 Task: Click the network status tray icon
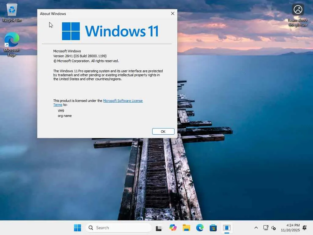pos(266,228)
